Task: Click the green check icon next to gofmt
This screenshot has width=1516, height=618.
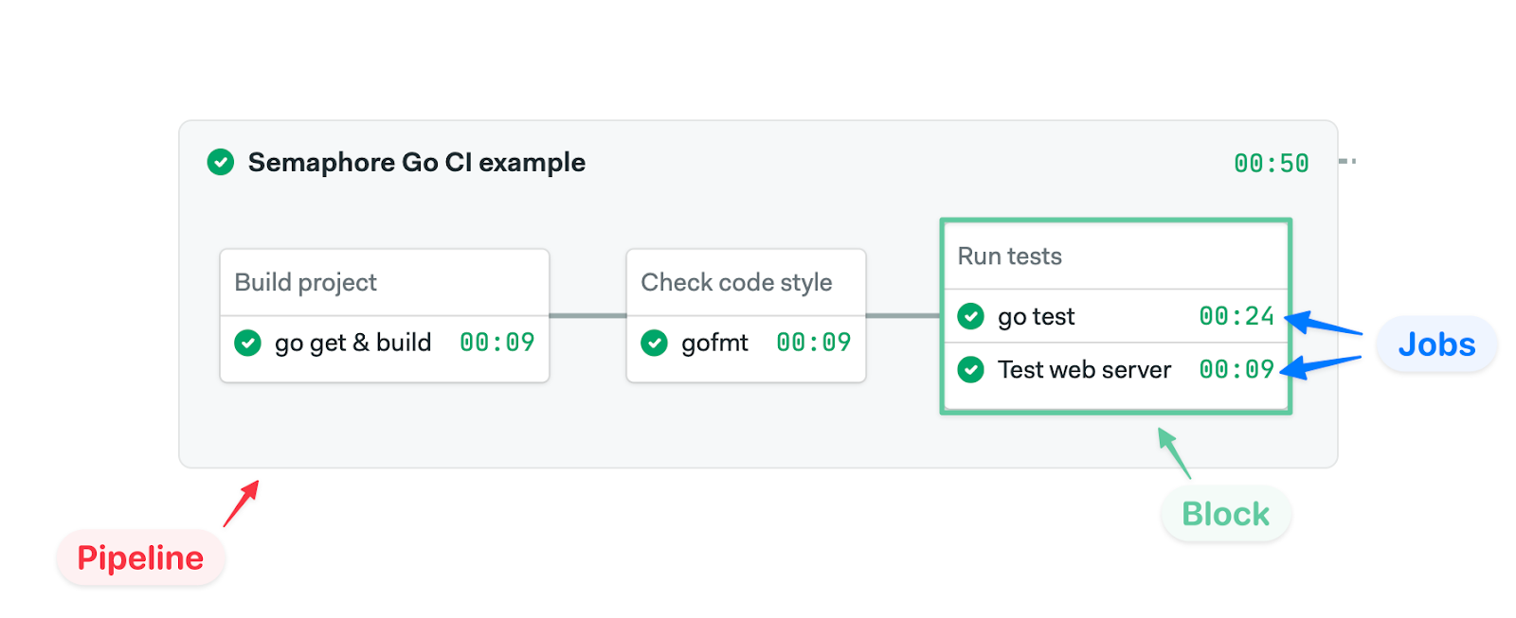Action: pos(655,343)
